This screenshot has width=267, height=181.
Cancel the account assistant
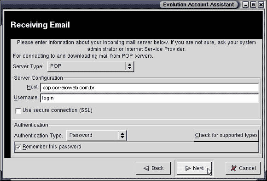[243, 168]
